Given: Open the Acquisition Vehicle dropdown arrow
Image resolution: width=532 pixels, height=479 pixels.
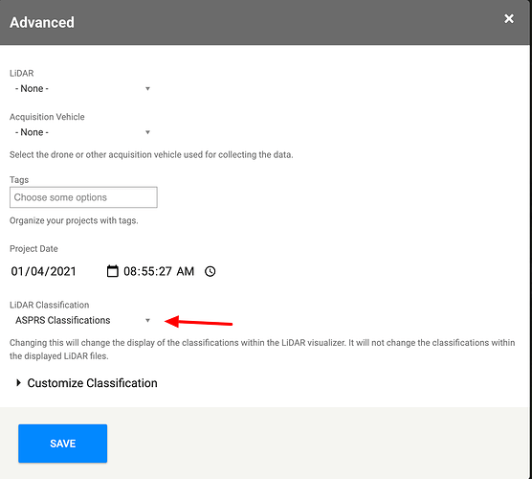Looking at the screenshot, I should point(147,132).
